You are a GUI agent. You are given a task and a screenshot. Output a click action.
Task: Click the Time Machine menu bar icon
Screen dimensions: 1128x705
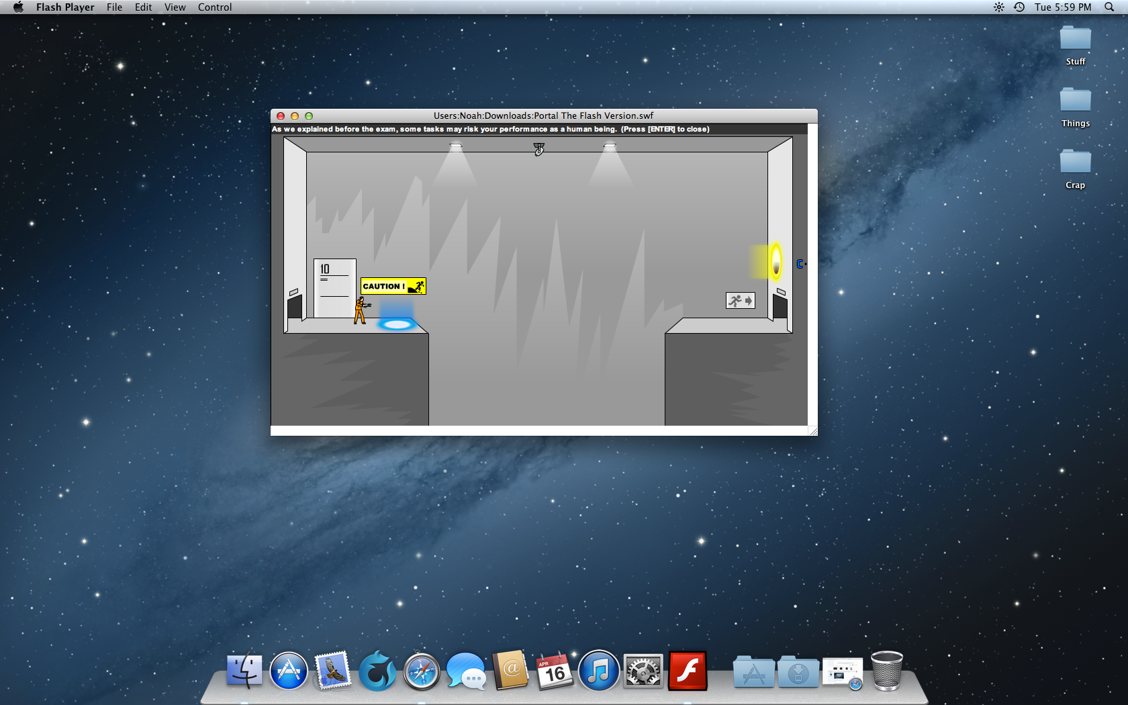point(1019,7)
